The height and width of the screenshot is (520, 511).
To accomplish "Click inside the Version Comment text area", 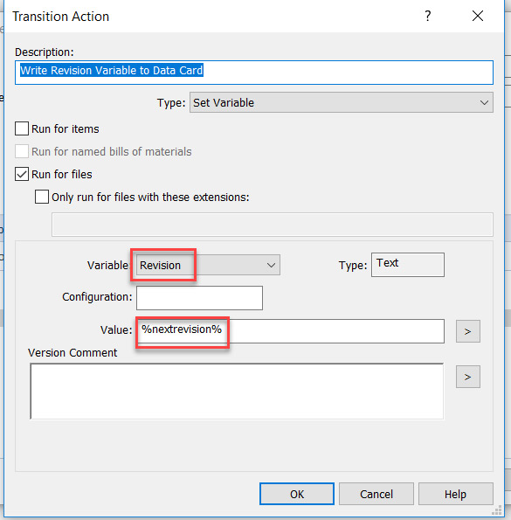I will (x=237, y=391).
